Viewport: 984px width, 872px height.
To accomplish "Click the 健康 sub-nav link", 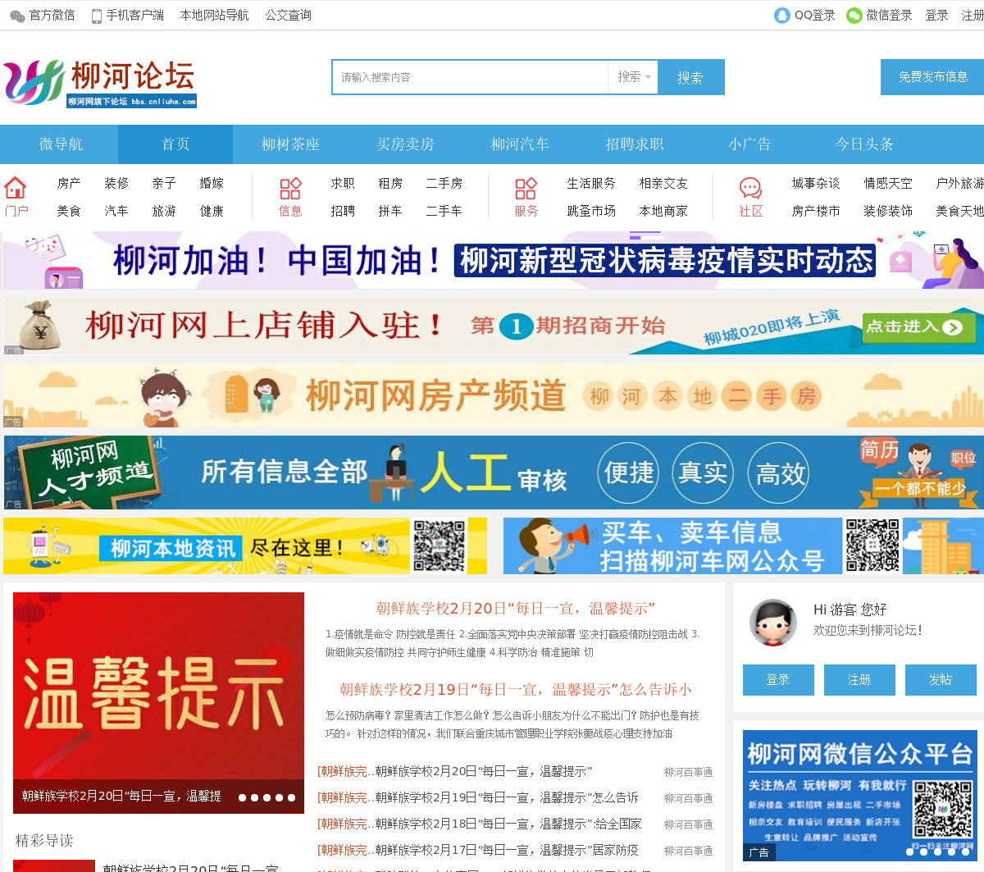I will pyautogui.click(x=212, y=212).
